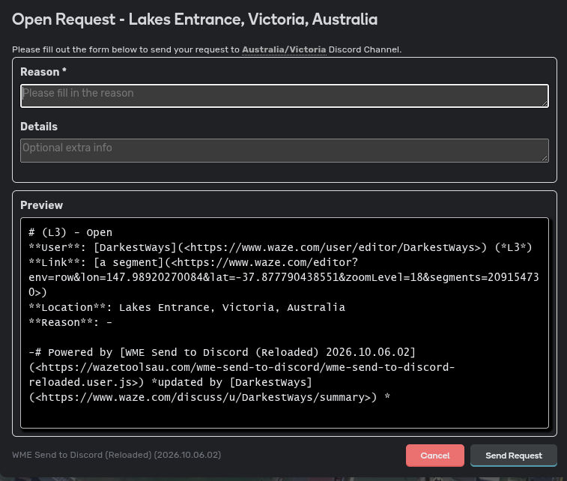Click the Send Request button

tap(514, 456)
